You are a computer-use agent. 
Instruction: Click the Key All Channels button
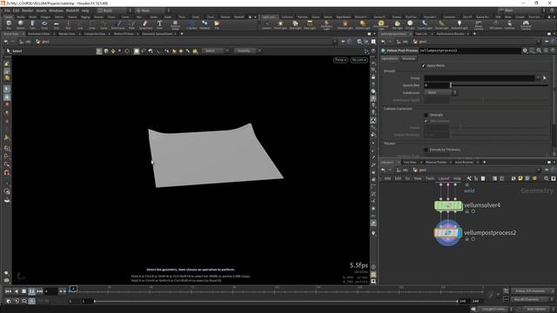click(x=529, y=300)
